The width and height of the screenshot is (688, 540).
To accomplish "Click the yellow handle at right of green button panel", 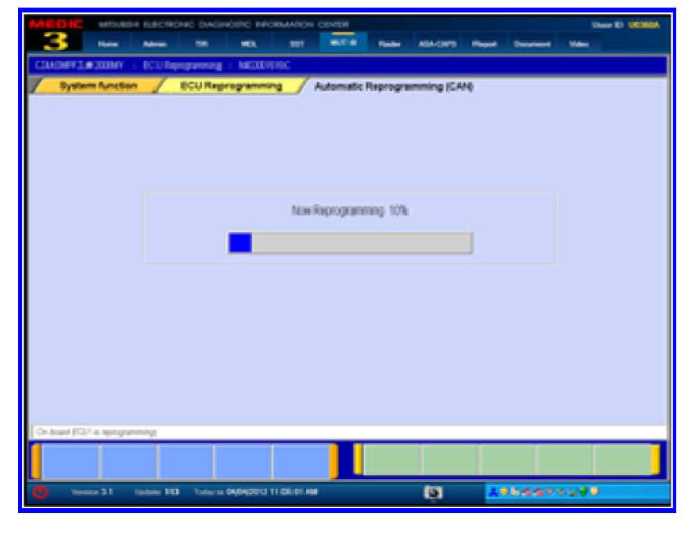I will 655,460.
